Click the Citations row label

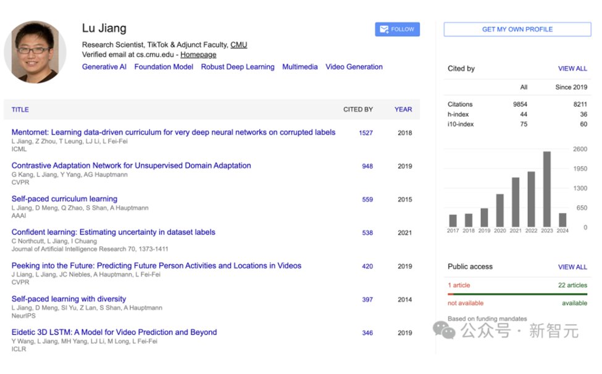[460, 104]
